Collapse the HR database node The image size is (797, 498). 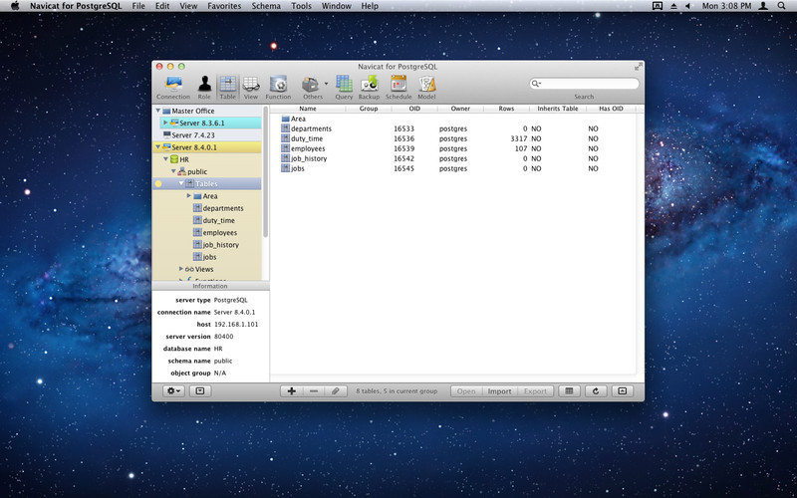(x=165, y=159)
